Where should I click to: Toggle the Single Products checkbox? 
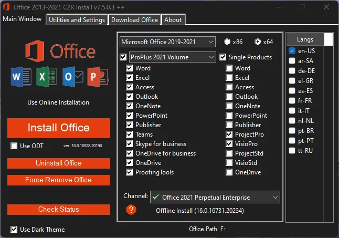click(223, 57)
